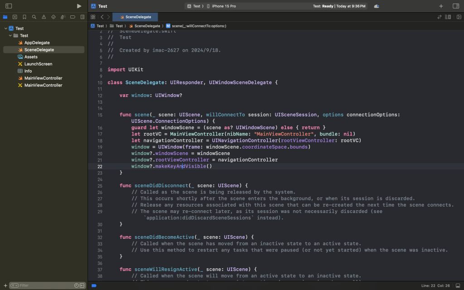The image size is (464, 290).
Task: Open the Test navigator diamond icon
Action: click(53, 17)
